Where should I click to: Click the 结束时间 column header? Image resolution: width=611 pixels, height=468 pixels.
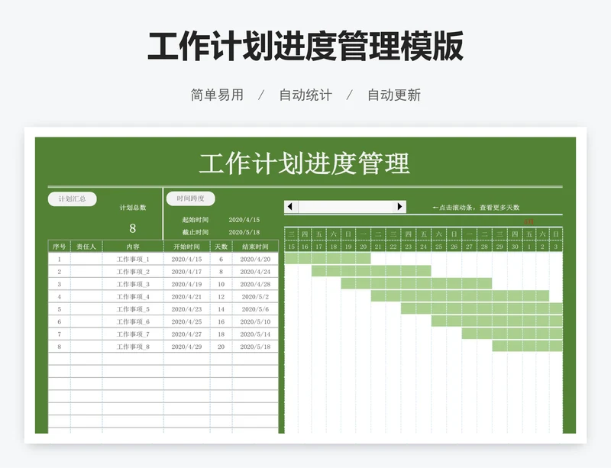[x=255, y=247]
